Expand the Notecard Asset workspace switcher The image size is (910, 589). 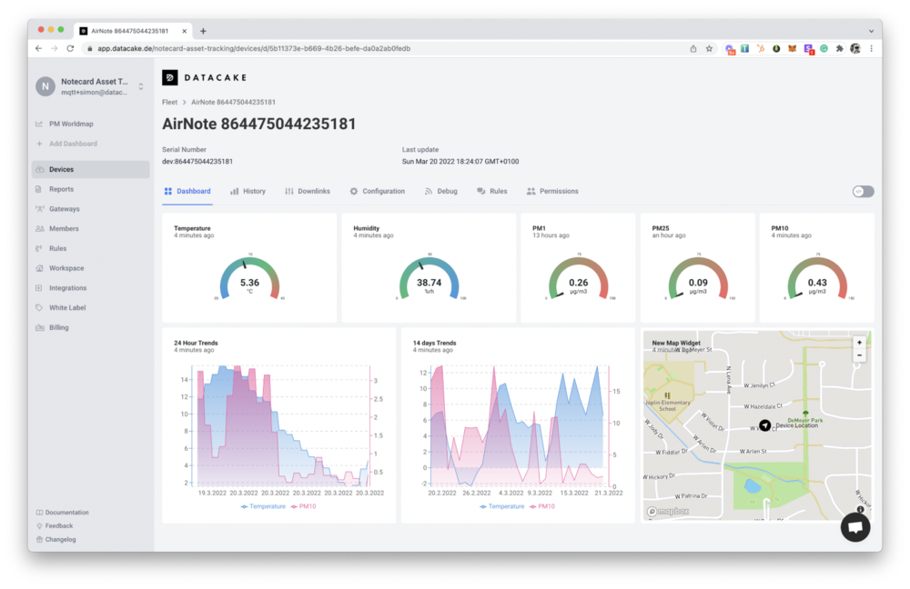tap(141, 86)
